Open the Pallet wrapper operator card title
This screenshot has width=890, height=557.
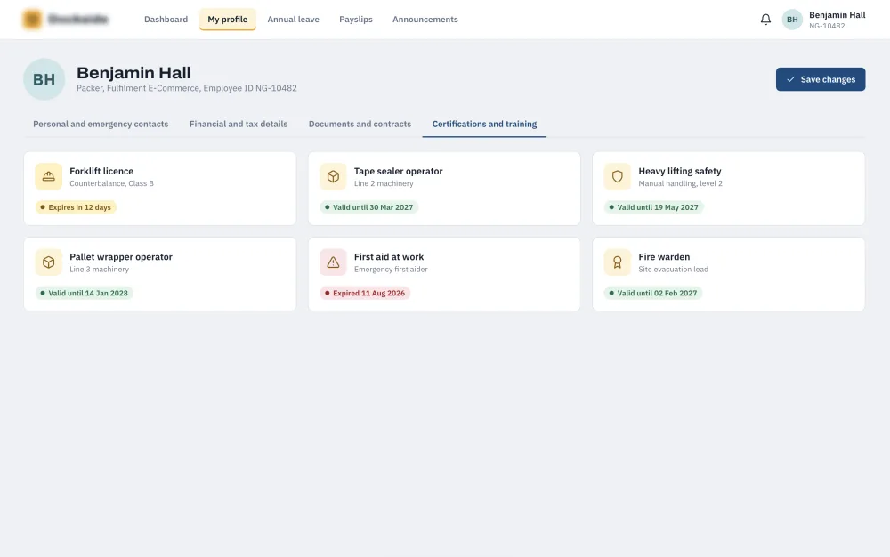point(121,257)
